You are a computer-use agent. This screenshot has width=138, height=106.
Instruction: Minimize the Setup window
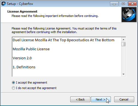point(114,4)
